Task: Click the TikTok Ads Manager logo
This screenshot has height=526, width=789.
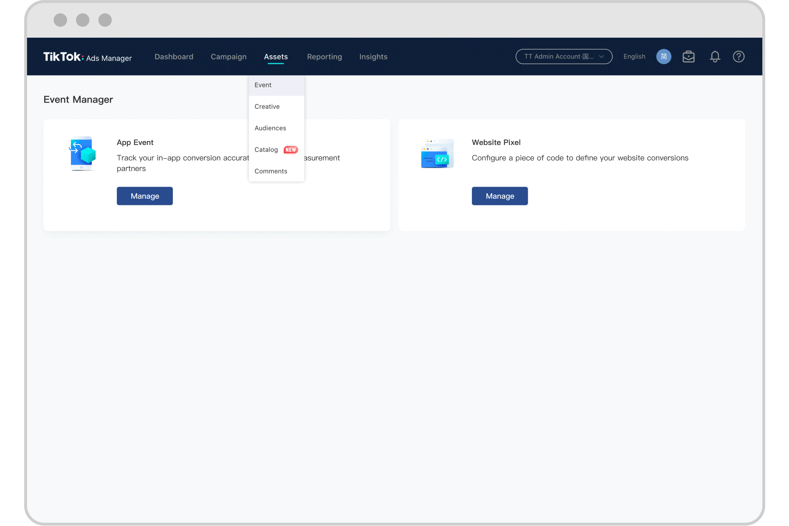Action: click(x=88, y=56)
